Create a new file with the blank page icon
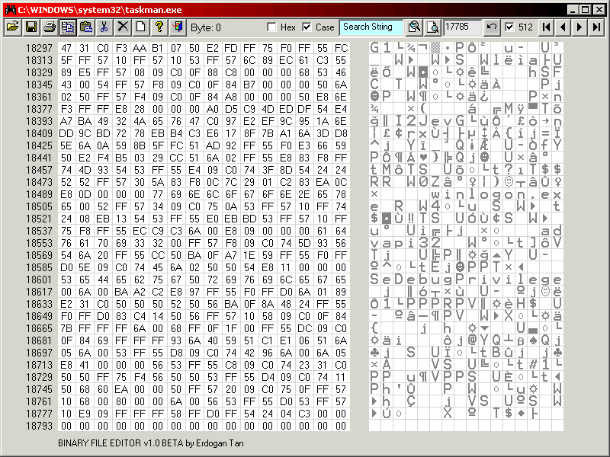This screenshot has width=610, height=457. (x=140, y=27)
